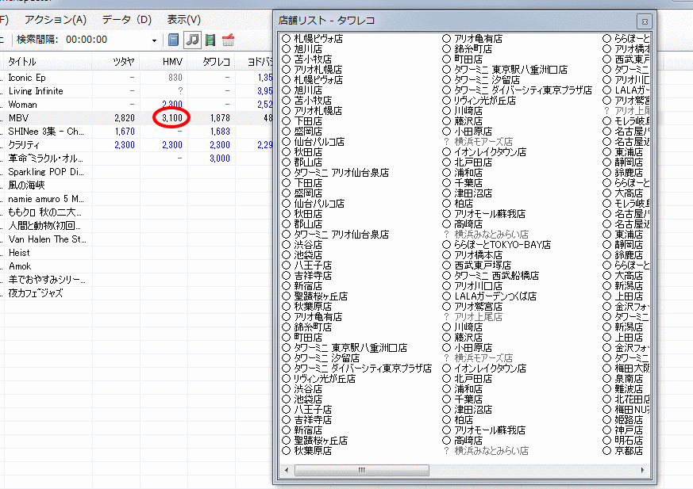This screenshot has width=693, height=489.
Task: Click the ? HMV cell for Living Infinite
Action: coord(180,91)
